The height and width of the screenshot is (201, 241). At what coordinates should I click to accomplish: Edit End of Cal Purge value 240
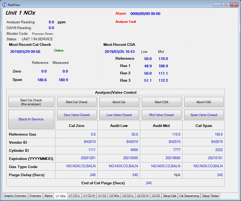(149, 183)
